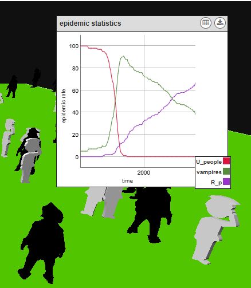Select the R_p legend label

pos(216,183)
